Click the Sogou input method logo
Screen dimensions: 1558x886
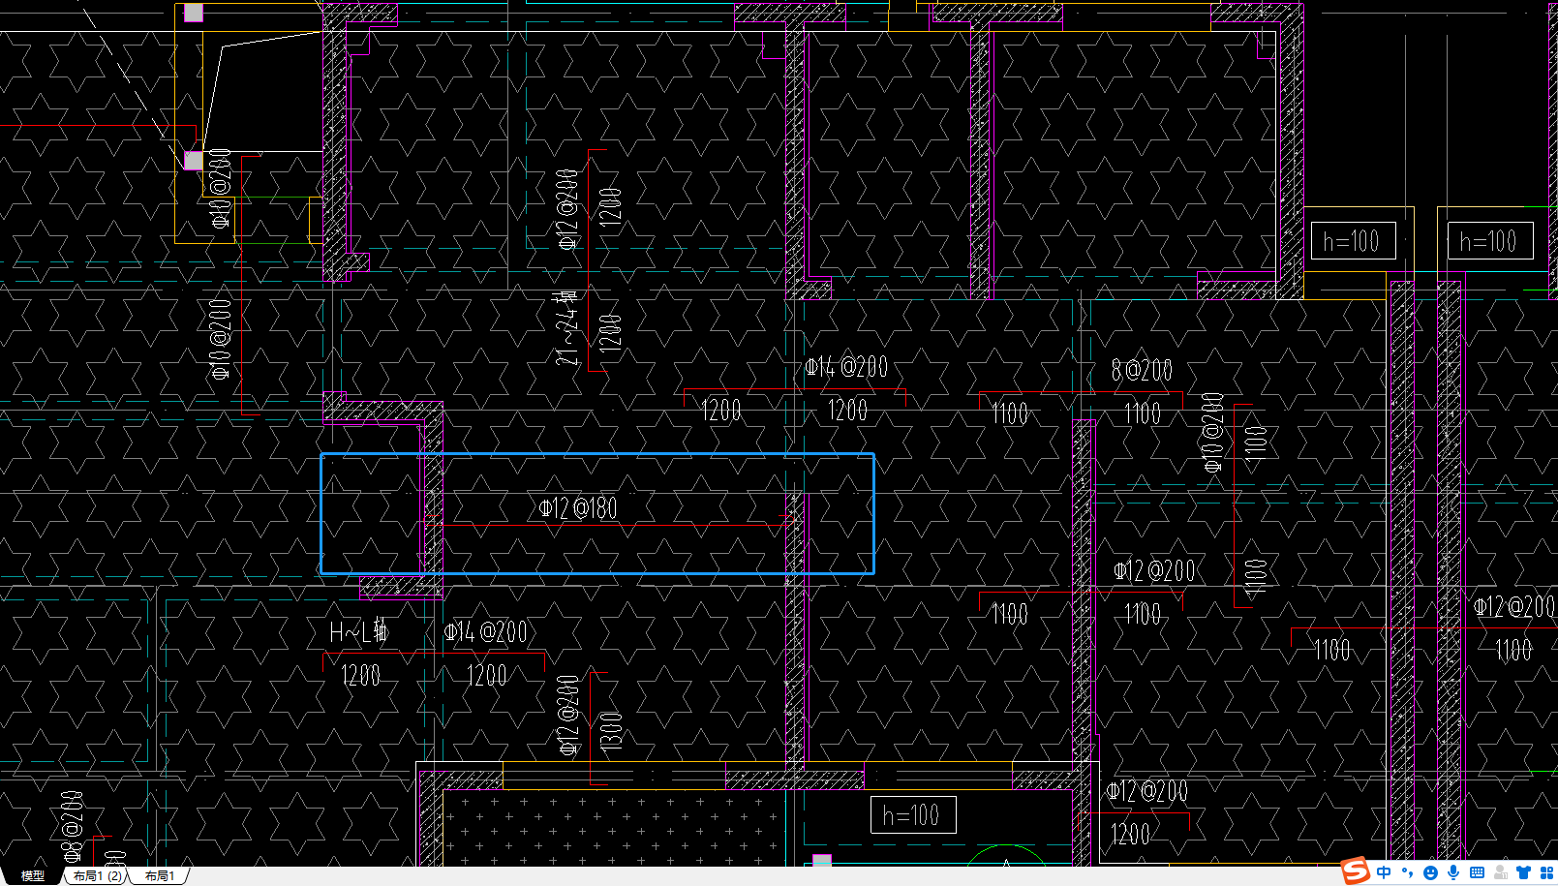1356,871
